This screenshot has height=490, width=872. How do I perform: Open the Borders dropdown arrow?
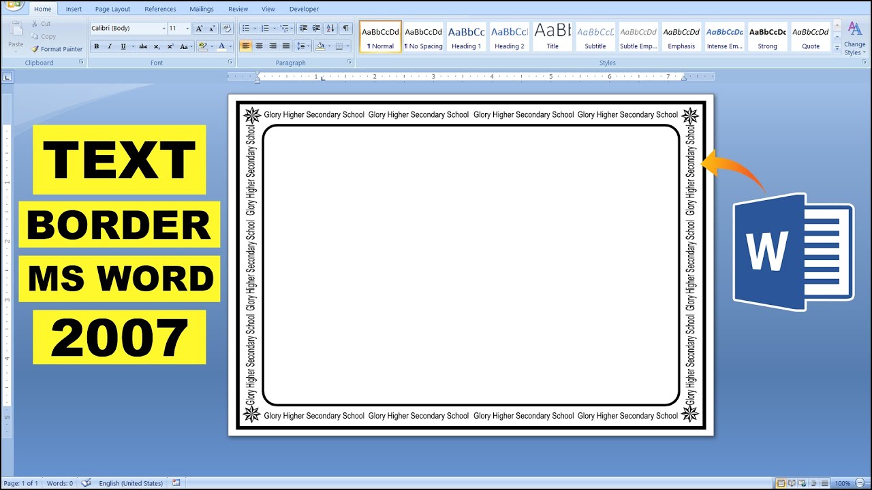pyautogui.click(x=348, y=46)
